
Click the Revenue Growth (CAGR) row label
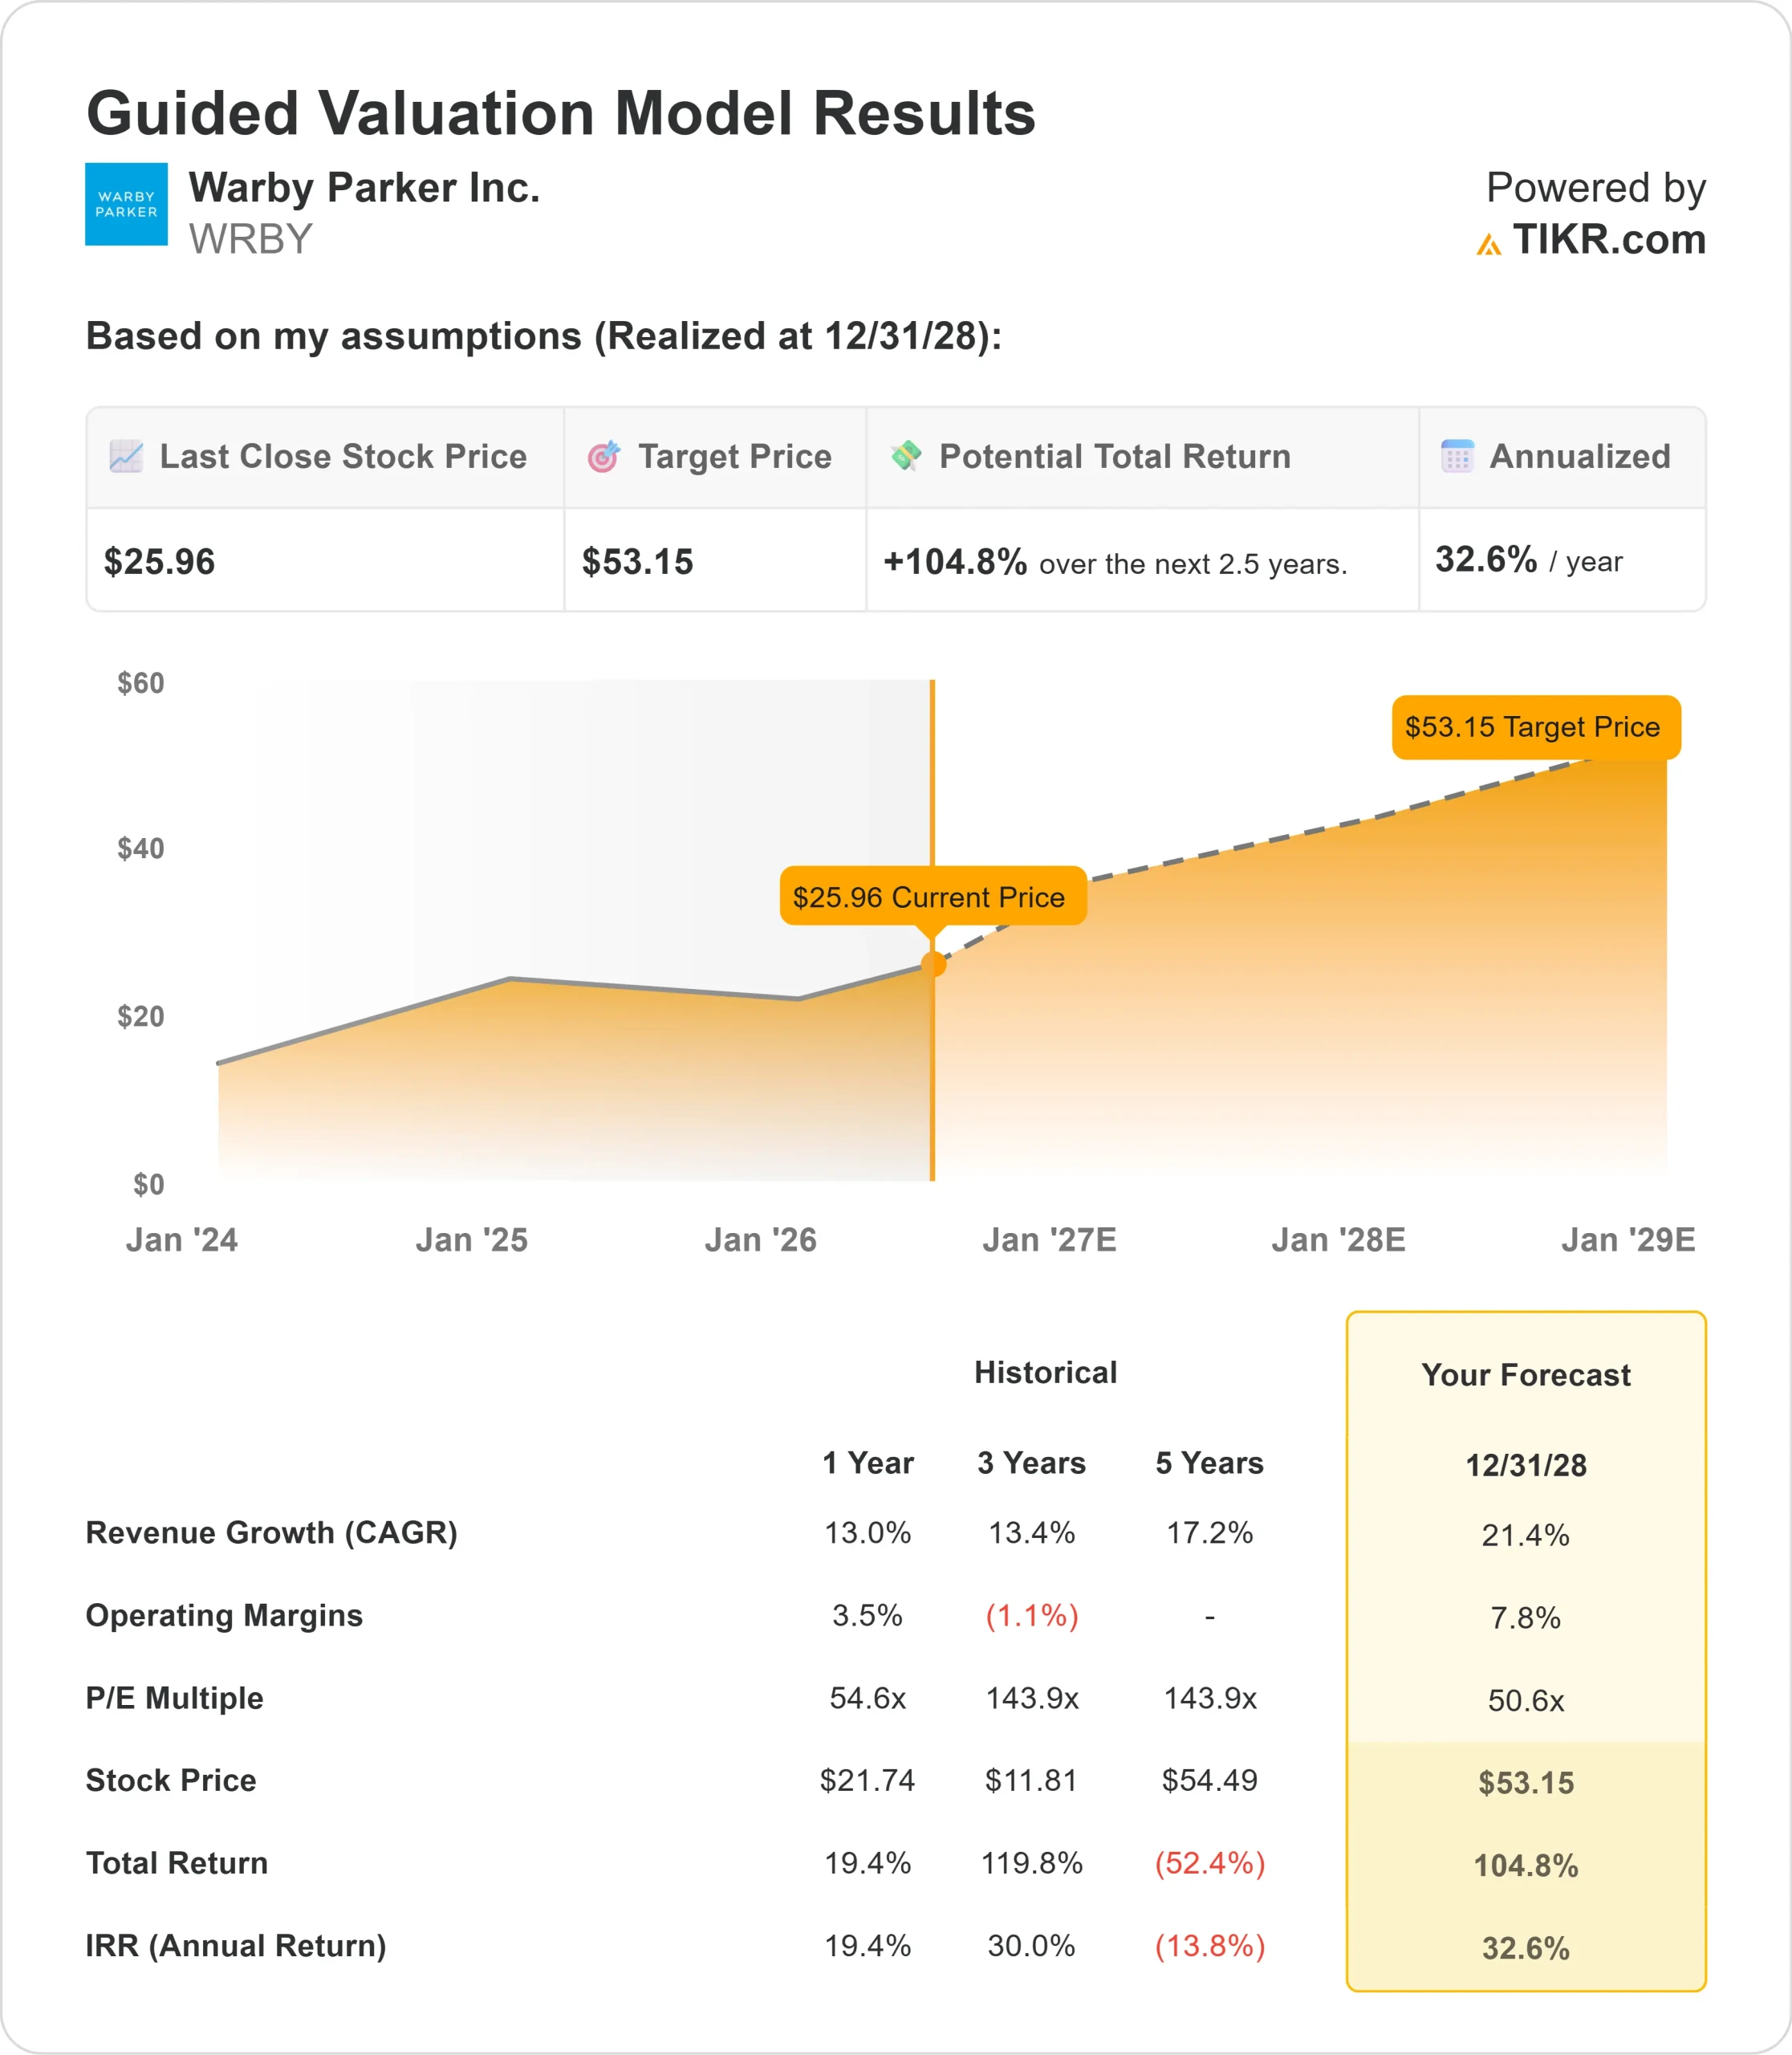(272, 1532)
